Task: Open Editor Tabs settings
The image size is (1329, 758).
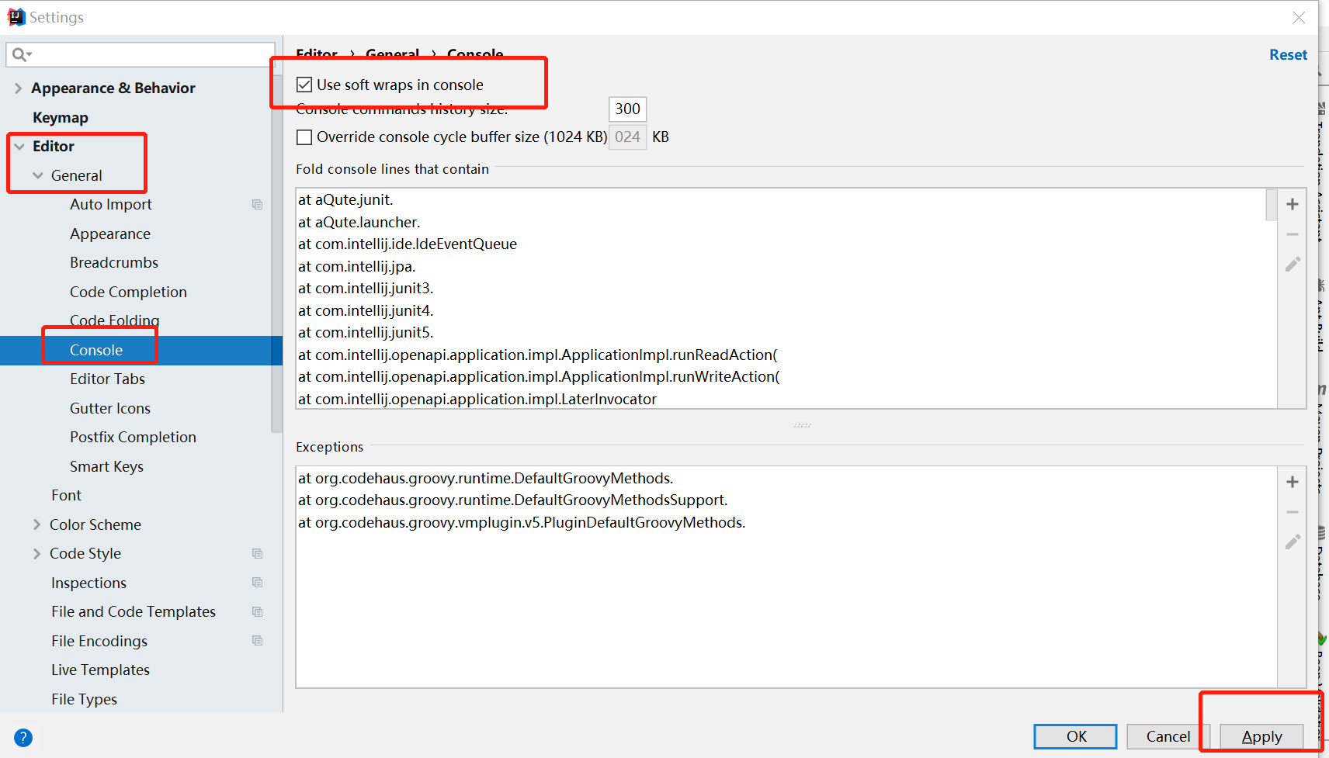Action: pos(107,379)
